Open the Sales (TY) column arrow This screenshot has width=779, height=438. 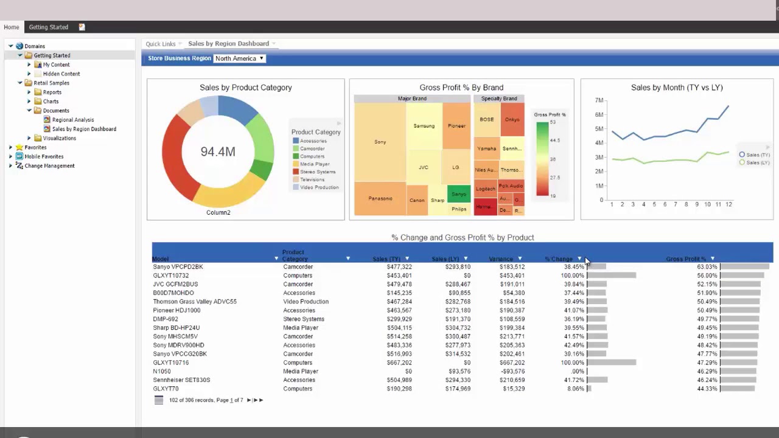407,259
